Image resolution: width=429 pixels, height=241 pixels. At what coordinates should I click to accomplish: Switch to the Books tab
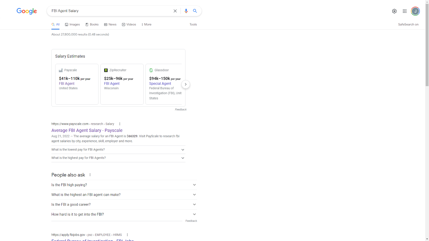coord(92,24)
